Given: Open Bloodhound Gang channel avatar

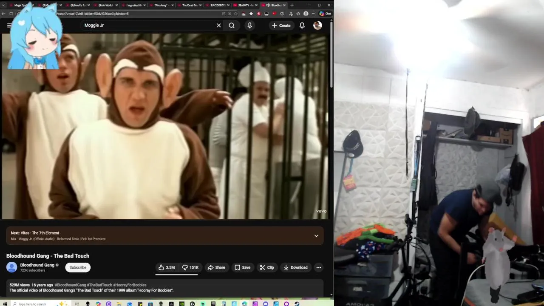Looking at the screenshot, I should [11, 267].
